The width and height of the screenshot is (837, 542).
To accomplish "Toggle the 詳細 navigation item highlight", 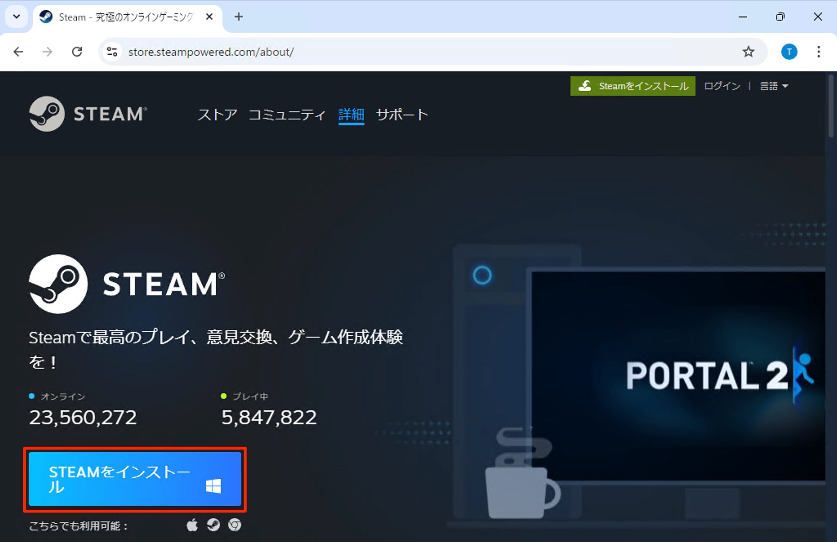I will [351, 115].
